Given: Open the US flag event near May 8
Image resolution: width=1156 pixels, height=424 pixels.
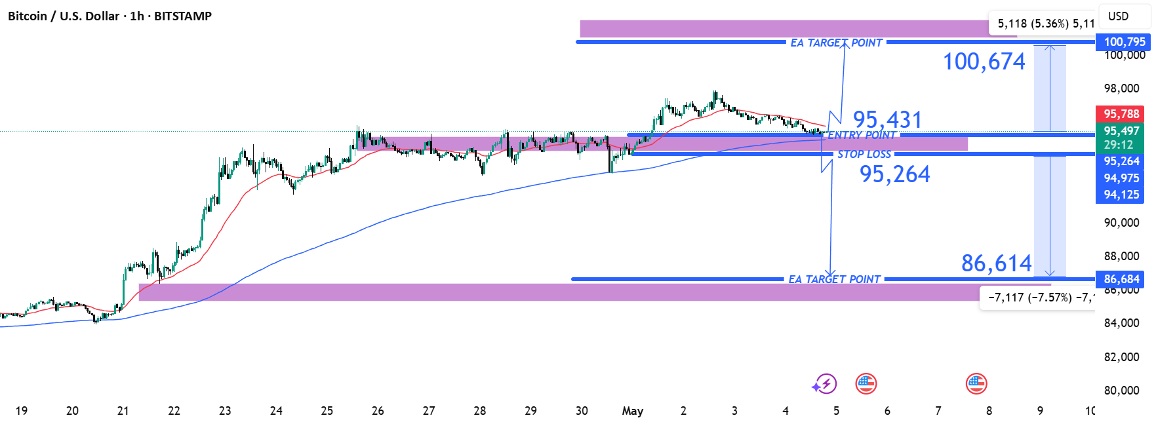Looking at the screenshot, I should (976, 384).
